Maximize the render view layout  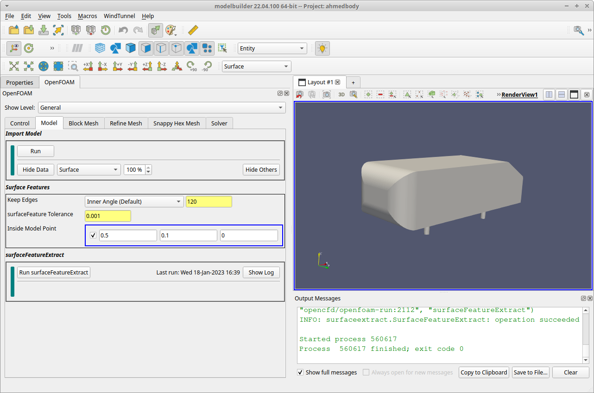[x=574, y=94]
